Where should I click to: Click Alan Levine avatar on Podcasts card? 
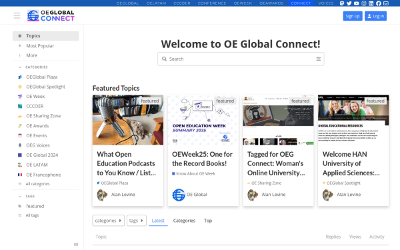tap(102, 195)
